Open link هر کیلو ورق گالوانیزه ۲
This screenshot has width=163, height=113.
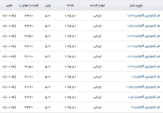tap(145, 107)
